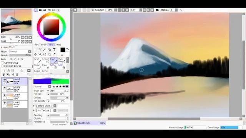Viewport: 246px width, 138px height.
Task: Switch to the Ver.1 brush tab
Action: (x=51, y=45)
